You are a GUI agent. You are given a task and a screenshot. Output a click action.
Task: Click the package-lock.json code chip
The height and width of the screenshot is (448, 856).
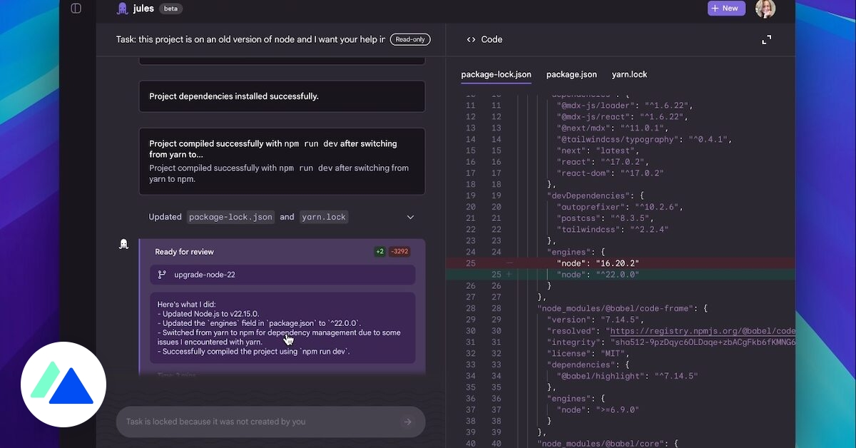230,217
